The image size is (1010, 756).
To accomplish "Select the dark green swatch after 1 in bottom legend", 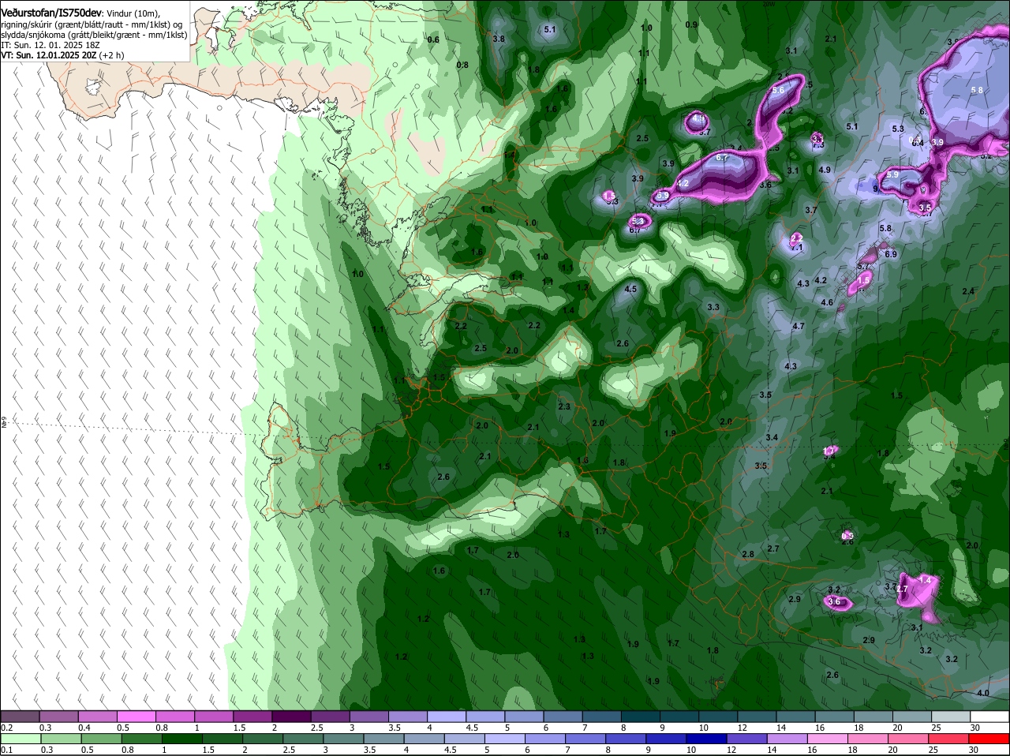I will pos(181,738).
